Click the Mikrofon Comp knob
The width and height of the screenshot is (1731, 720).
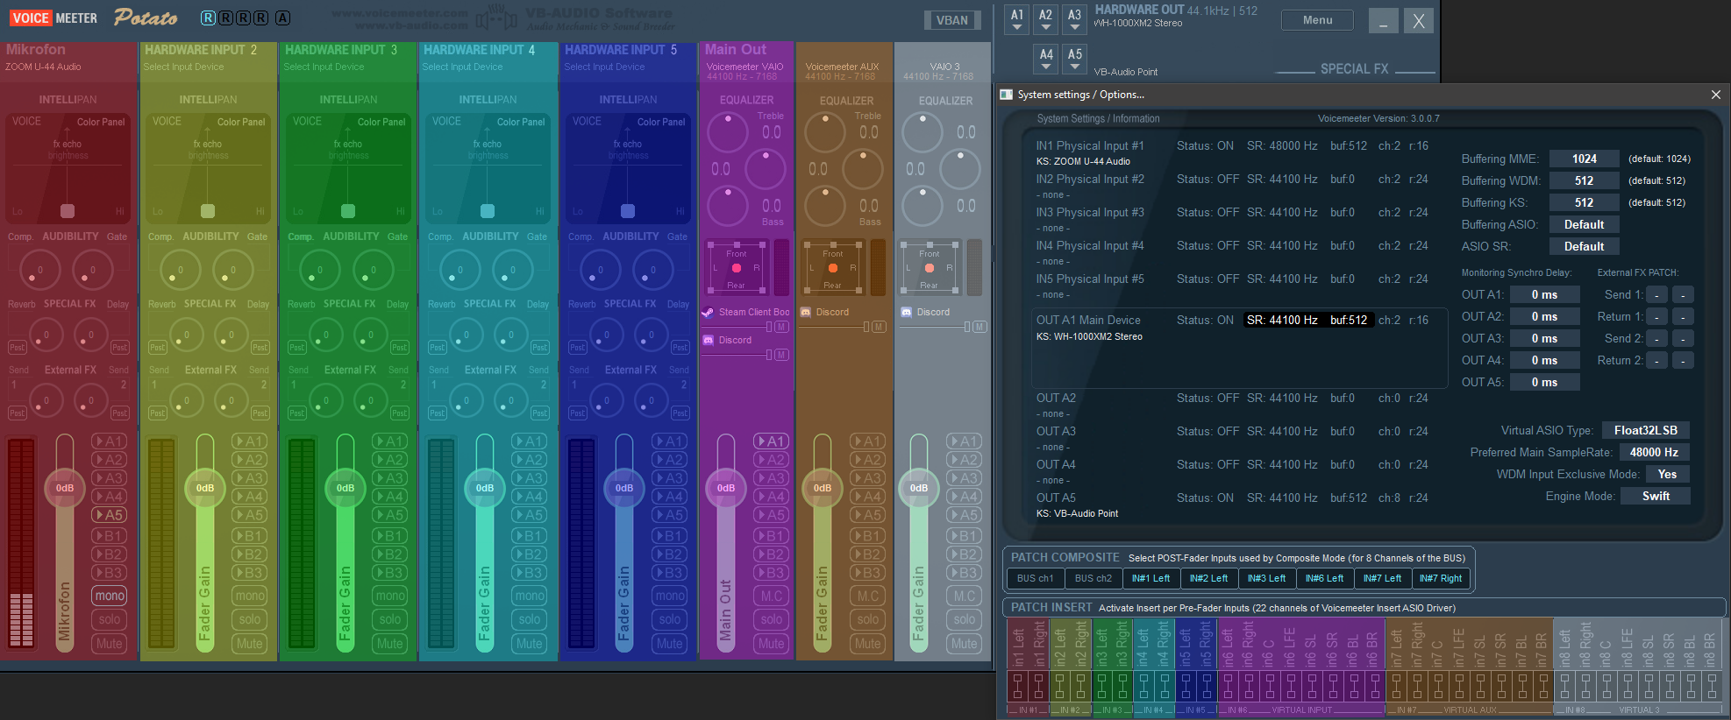pos(40,269)
